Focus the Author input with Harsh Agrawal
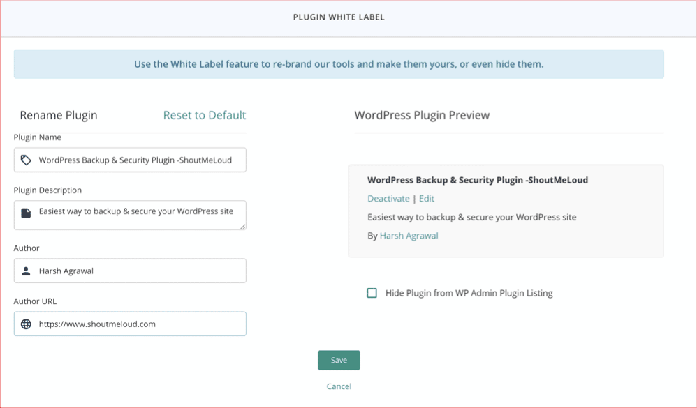Viewport: 697px width, 408px height. click(x=130, y=271)
